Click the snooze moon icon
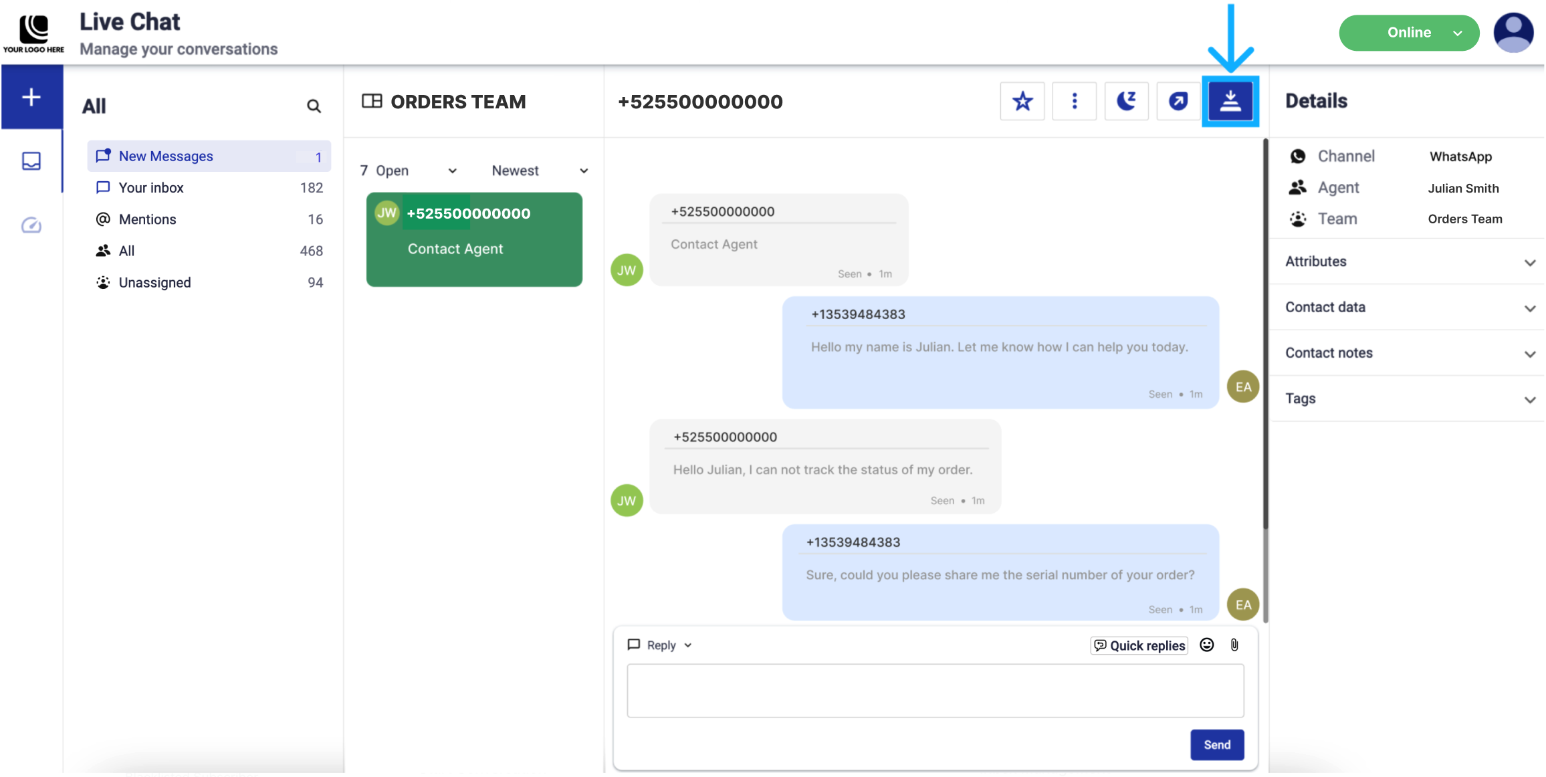 point(1126,102)
